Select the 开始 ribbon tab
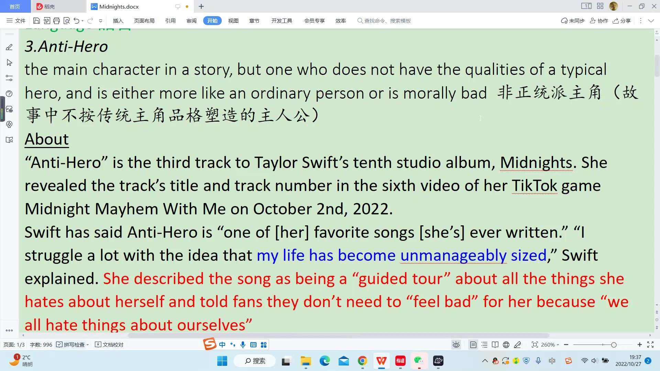This screenshot has height=371, width=660. pos(212,21)
